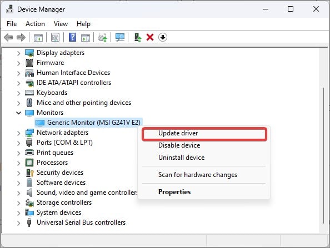330x248 pixels.
Task: Click the Processors category icon
Action: (29, 163)
